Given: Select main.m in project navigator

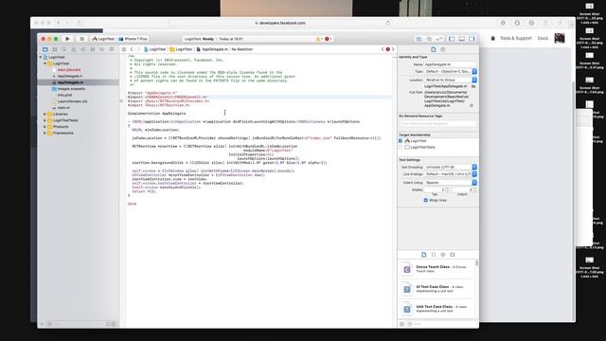Looking at the screenshot, I should click(x=63, y=108).
